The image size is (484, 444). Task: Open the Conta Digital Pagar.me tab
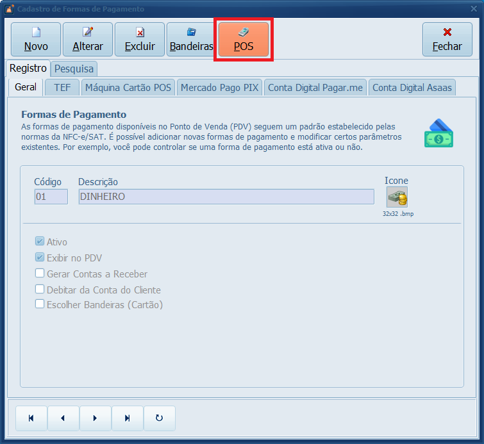[x=315, y=88]
